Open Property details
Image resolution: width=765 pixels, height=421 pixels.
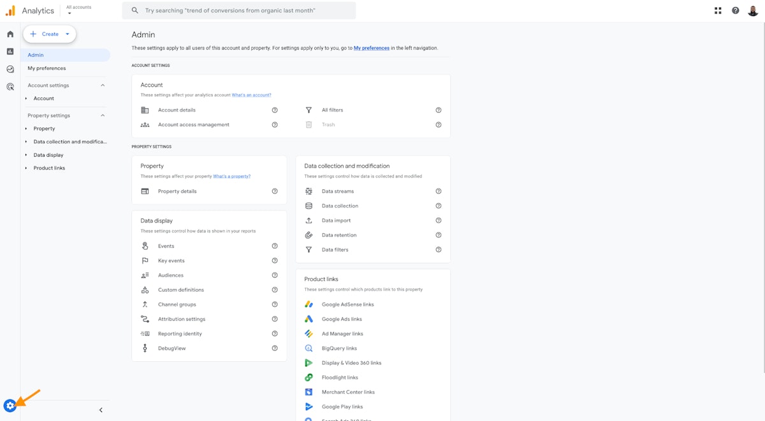177,191
